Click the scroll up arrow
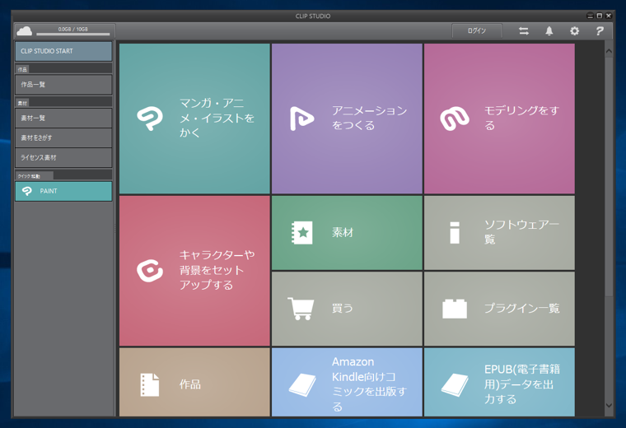Viewport: 626px width, 428px height. click(609, 51)
